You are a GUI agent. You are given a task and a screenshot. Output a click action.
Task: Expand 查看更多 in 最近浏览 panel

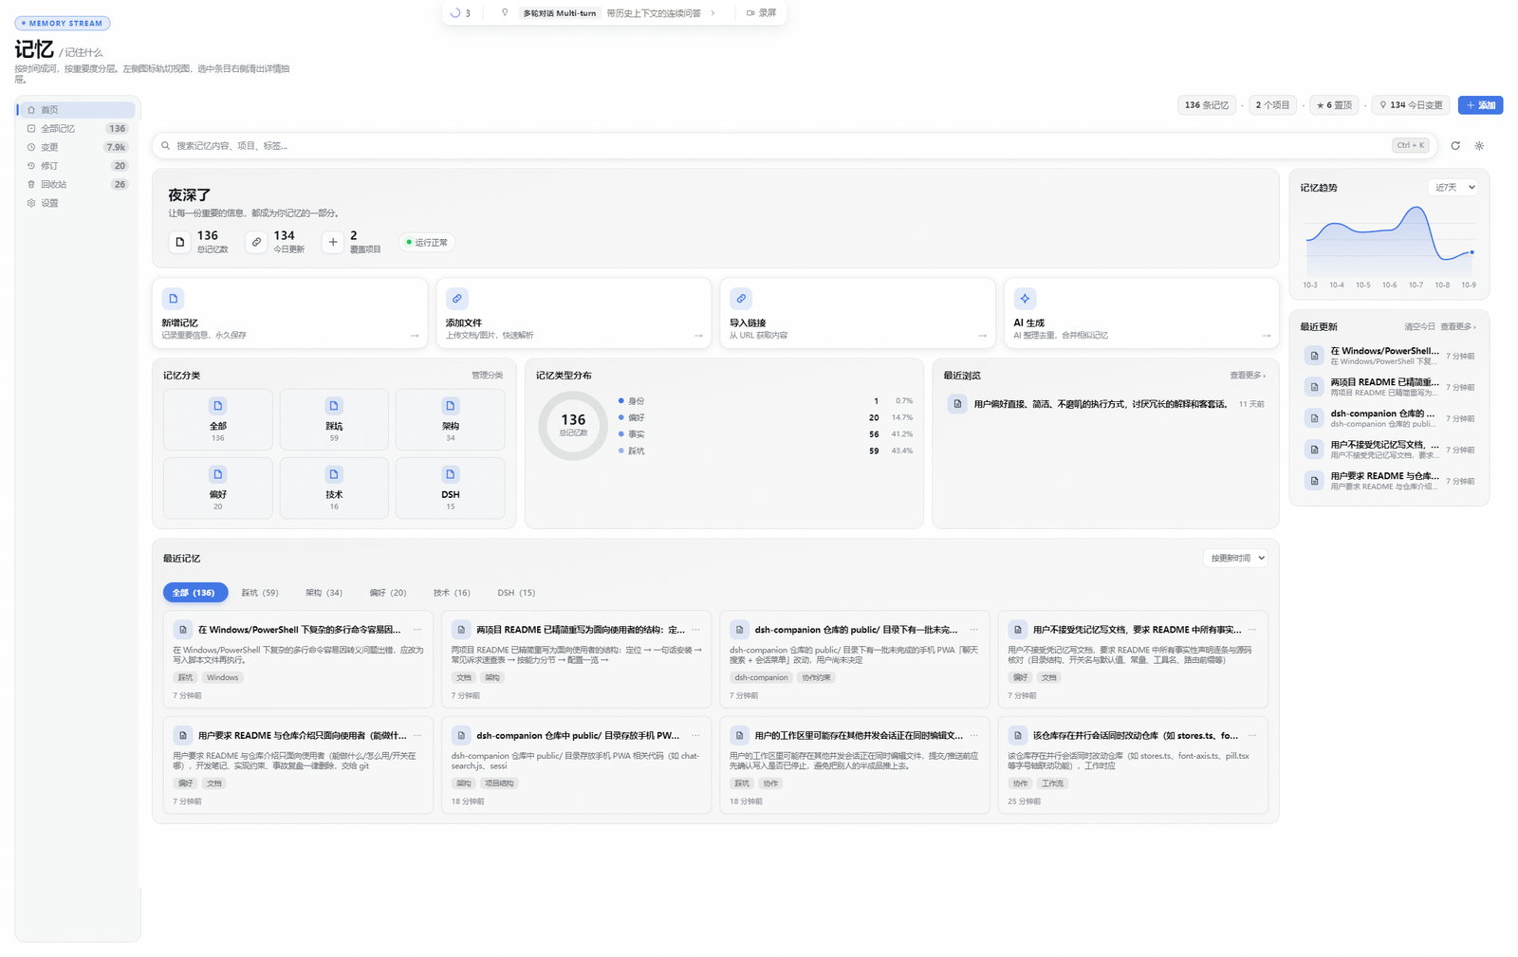[x=1248, y=376]
